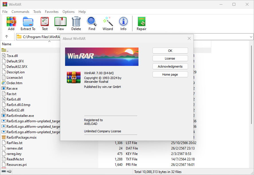Expand the address bar path dropdown

pyautogui.click(x=251, y=37)
